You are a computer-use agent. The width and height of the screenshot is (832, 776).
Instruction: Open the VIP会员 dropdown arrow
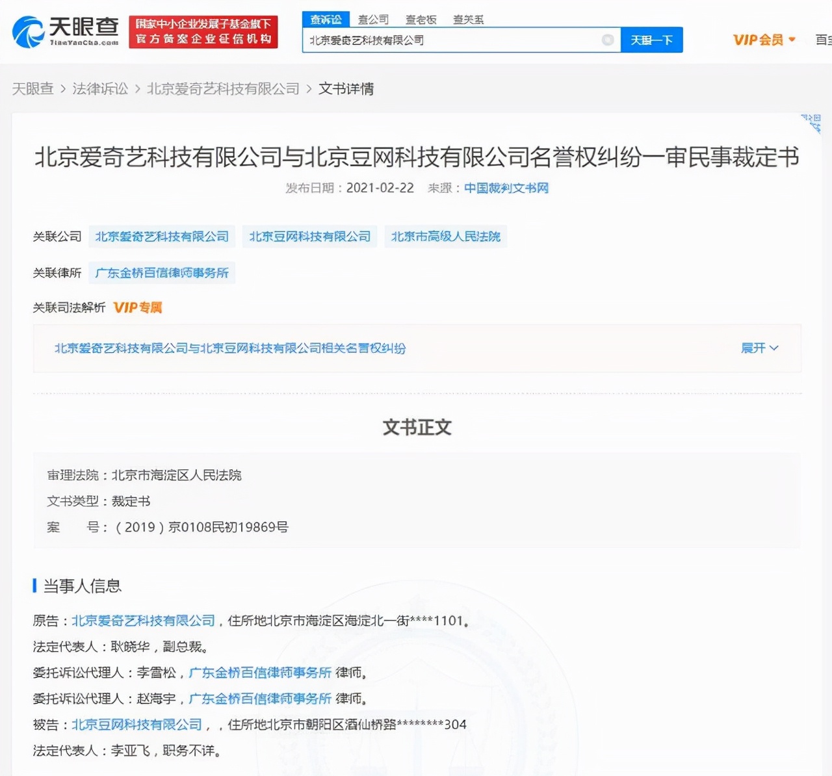point(790,40)
